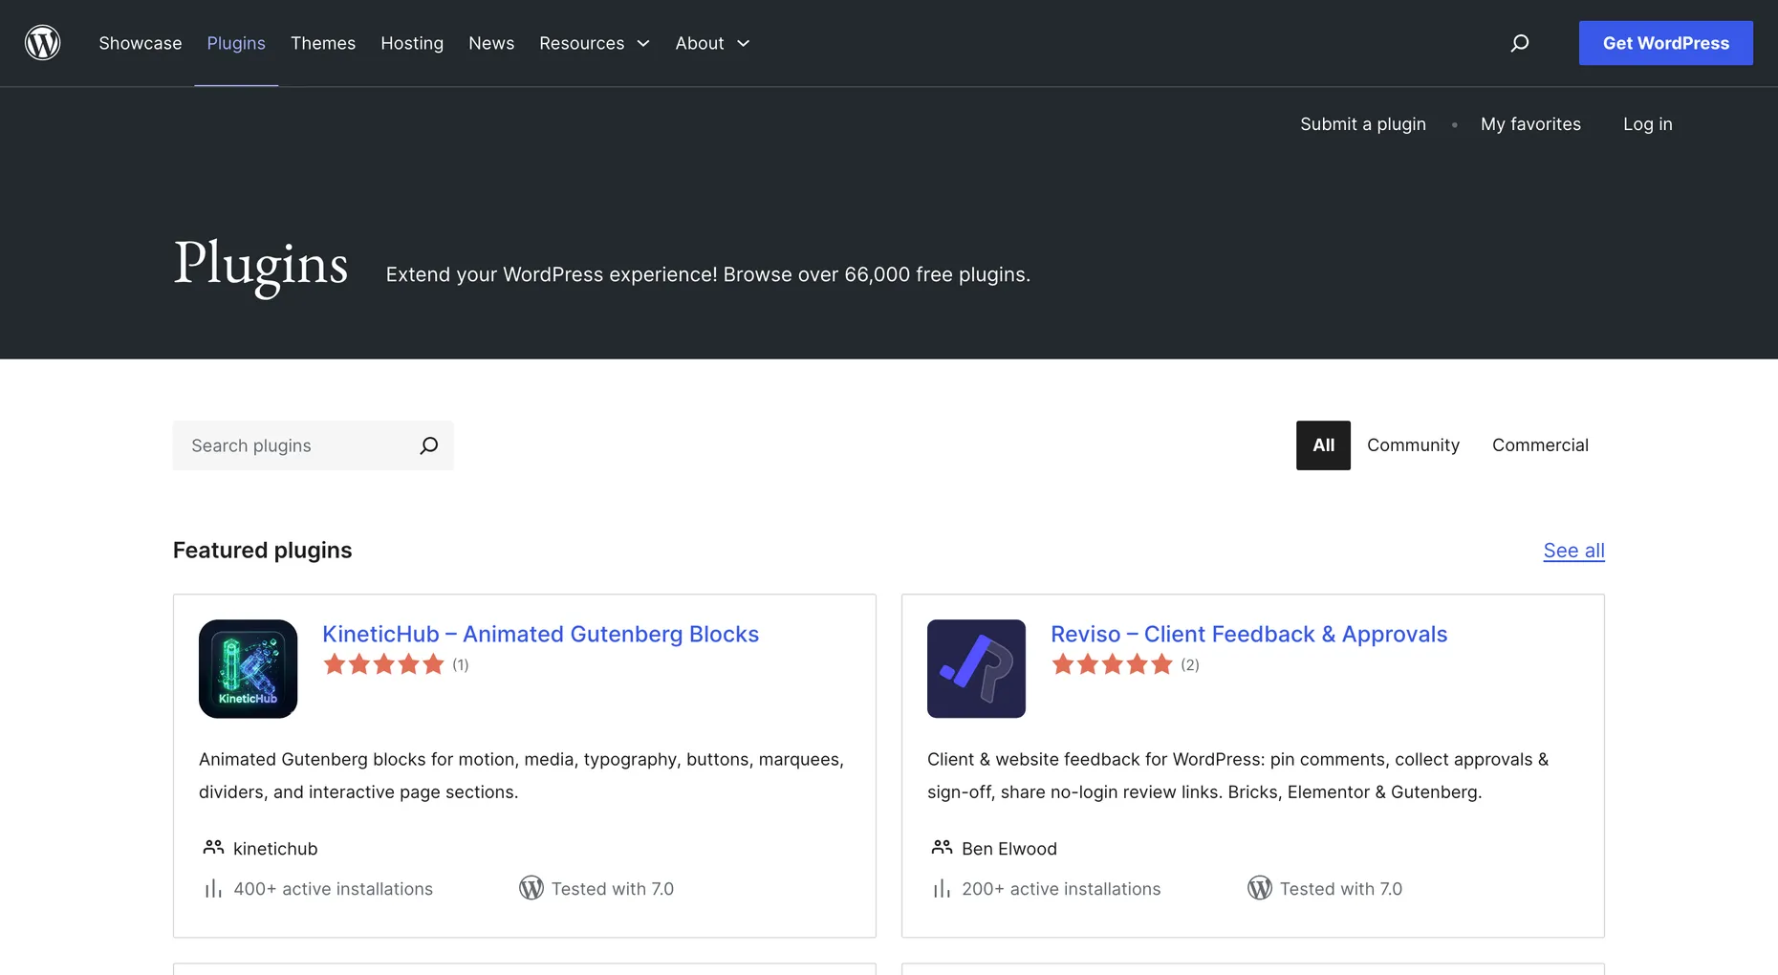Click KineticHub's five-star rating

[x=383, y=664]
